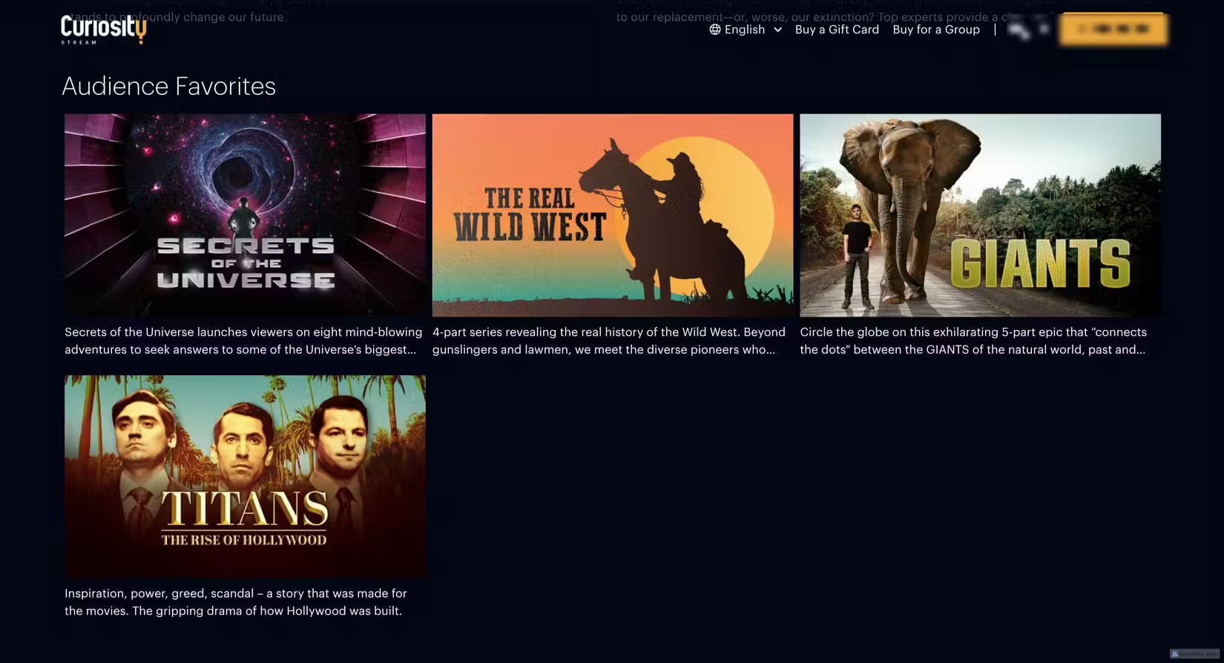The image size is (1224, 663).
Task: Click the Secrets of the Universe description
Action: point(243,341)
